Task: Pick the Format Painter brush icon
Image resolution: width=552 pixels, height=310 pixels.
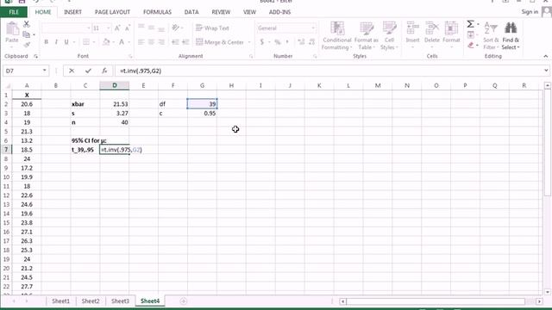Action: click(27, 45)
